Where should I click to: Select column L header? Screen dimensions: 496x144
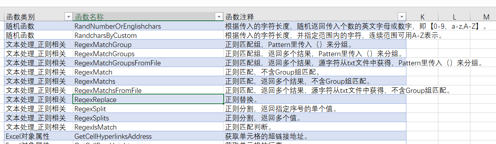(x=455, y=17)
